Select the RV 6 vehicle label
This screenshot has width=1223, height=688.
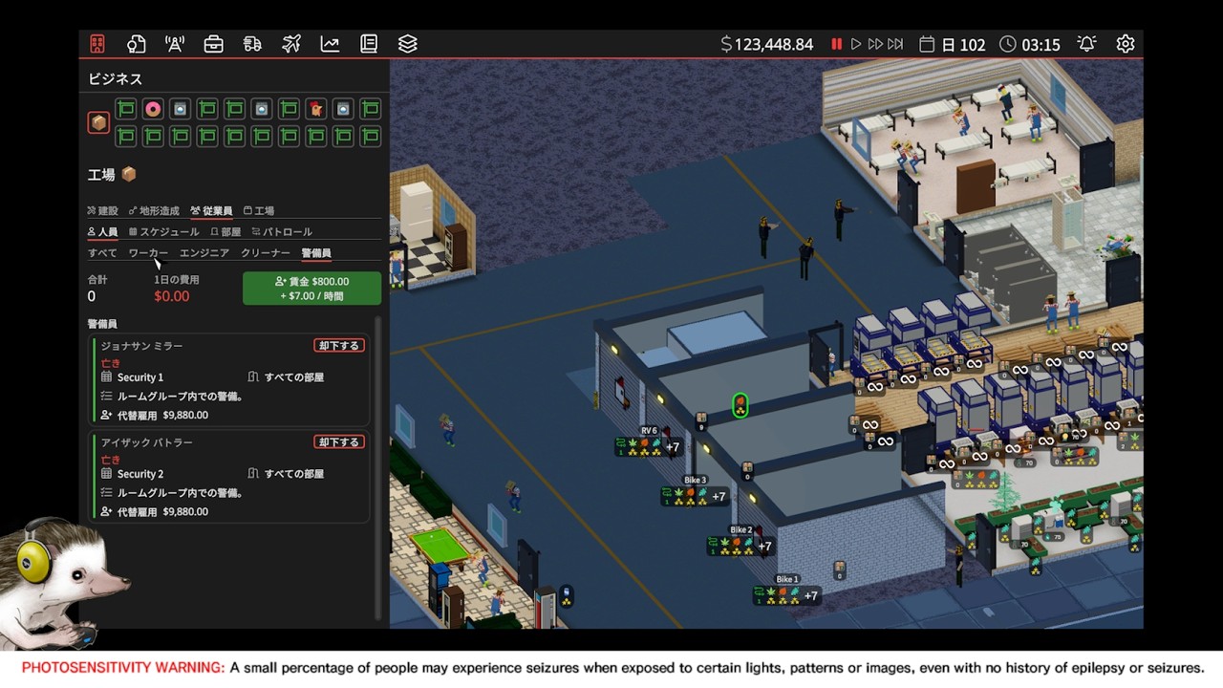[x=650, y=431]
